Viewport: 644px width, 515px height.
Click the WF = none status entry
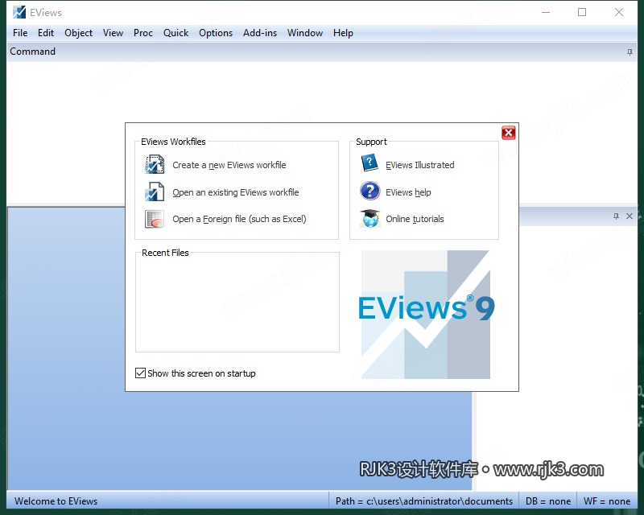click(607, 501)
